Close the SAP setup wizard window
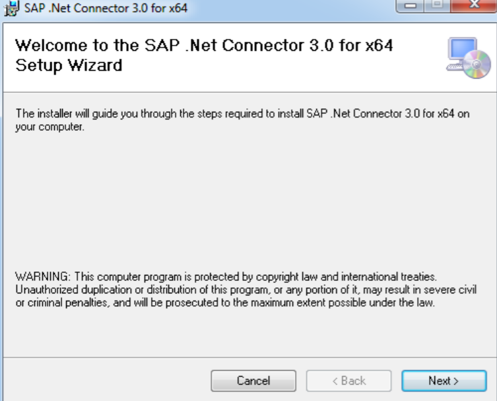 474,5
